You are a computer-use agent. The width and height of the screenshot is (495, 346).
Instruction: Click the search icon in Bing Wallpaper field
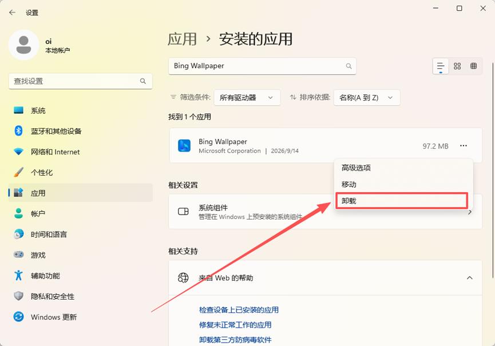click(349, 66)
